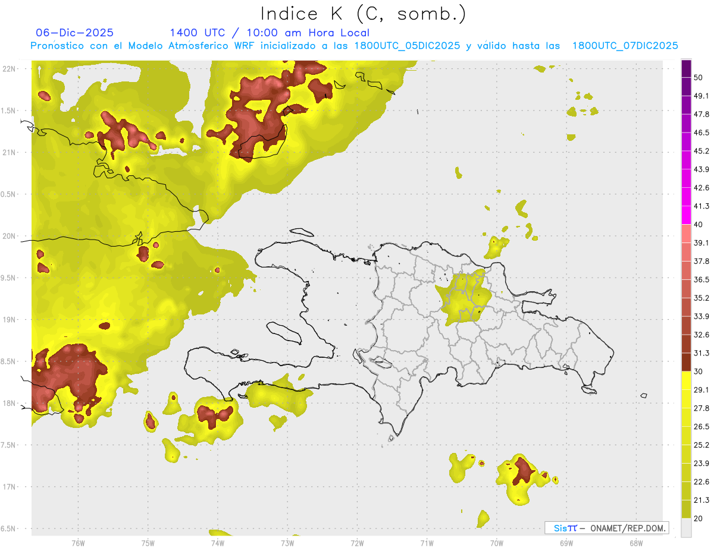Click the legend value 46.5
The image size is (714, 551).
702,133
